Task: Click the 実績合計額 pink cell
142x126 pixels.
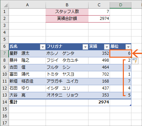Action: click(67, 19)
